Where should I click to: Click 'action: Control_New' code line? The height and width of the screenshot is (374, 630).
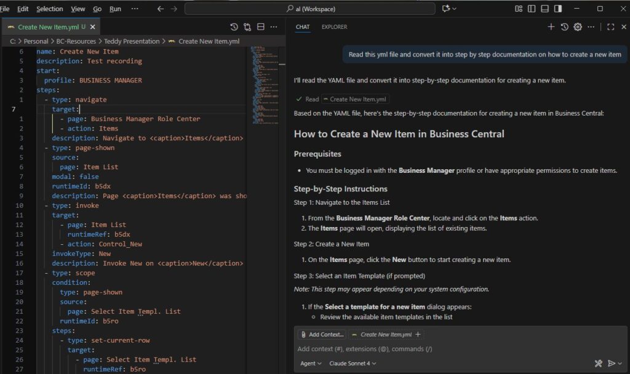click(x=101, y=244)
